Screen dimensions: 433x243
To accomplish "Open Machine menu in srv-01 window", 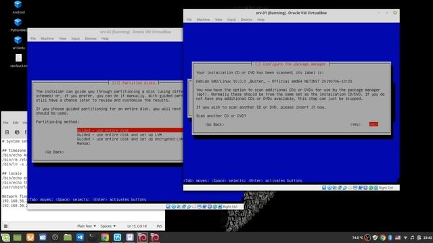I will pyautogui.click(x=203, y=20).
